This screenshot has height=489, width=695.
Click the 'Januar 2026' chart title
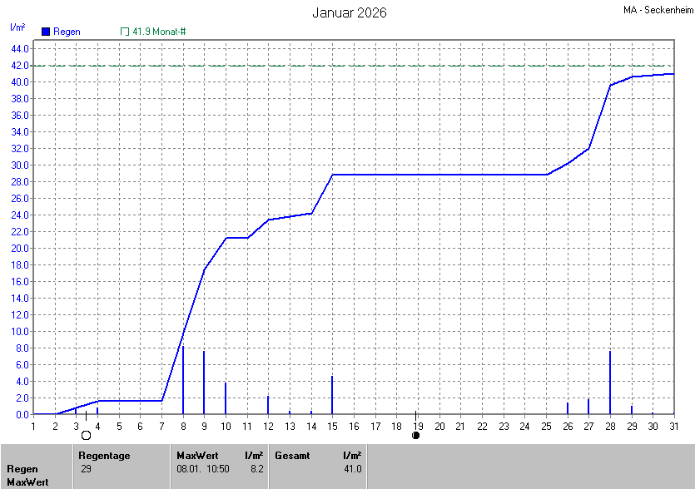[349, 12]
